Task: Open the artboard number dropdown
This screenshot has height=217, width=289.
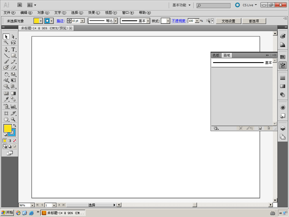Action: (54, 205)
